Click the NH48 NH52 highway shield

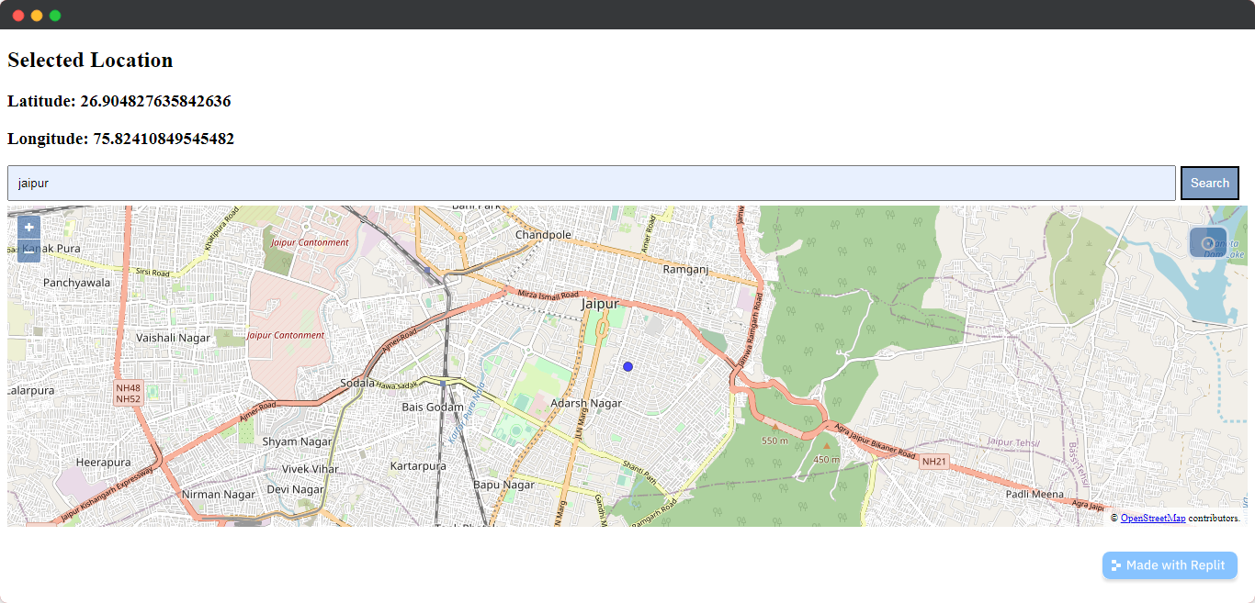(128, 394)
